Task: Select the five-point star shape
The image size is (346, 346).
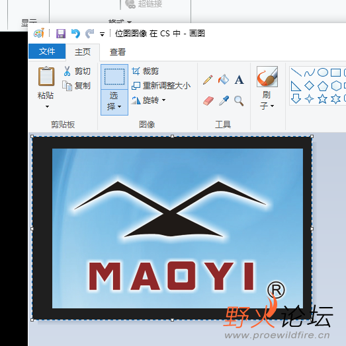Action: coord(322,99)
